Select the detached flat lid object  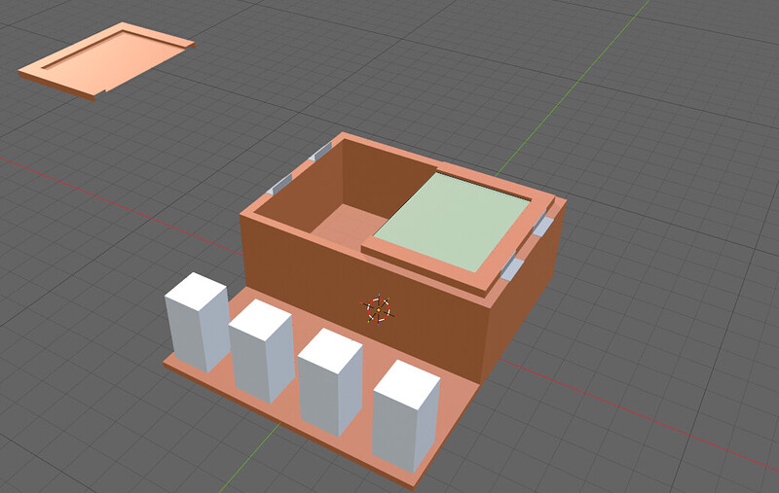tap(106, 60)
